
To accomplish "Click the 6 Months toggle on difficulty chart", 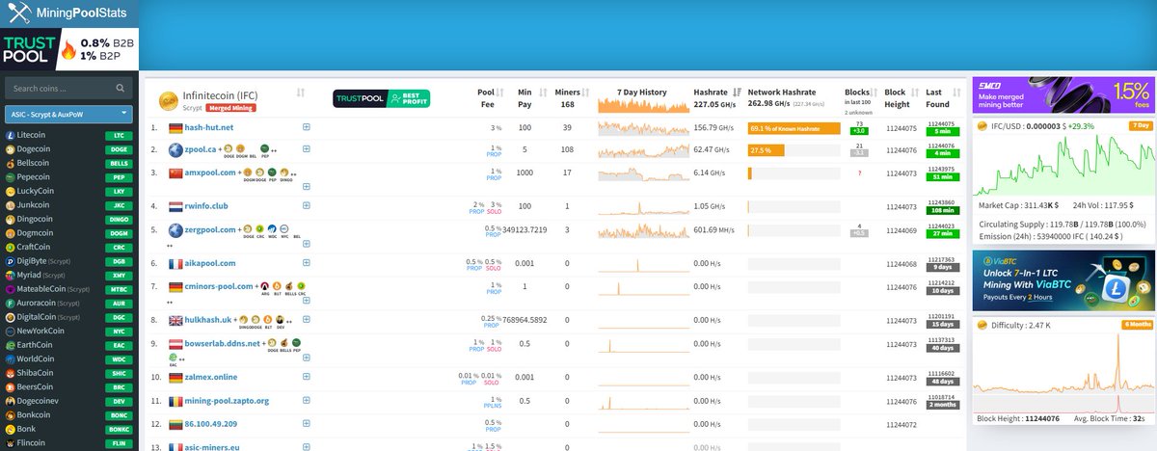I will pos(1137,324).
